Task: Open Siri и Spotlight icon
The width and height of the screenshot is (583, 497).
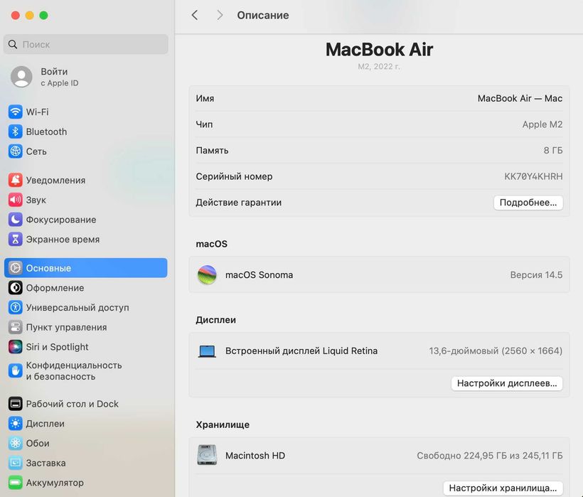Action: (15, 347)
